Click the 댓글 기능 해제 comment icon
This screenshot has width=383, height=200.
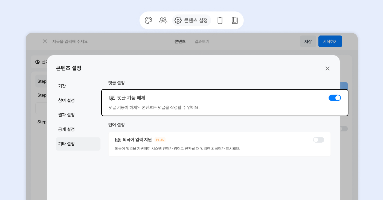(112, 98)
